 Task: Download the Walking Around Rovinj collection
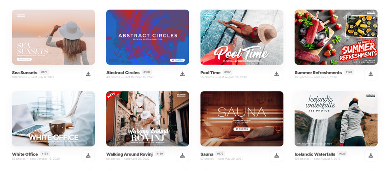point(182,155)
